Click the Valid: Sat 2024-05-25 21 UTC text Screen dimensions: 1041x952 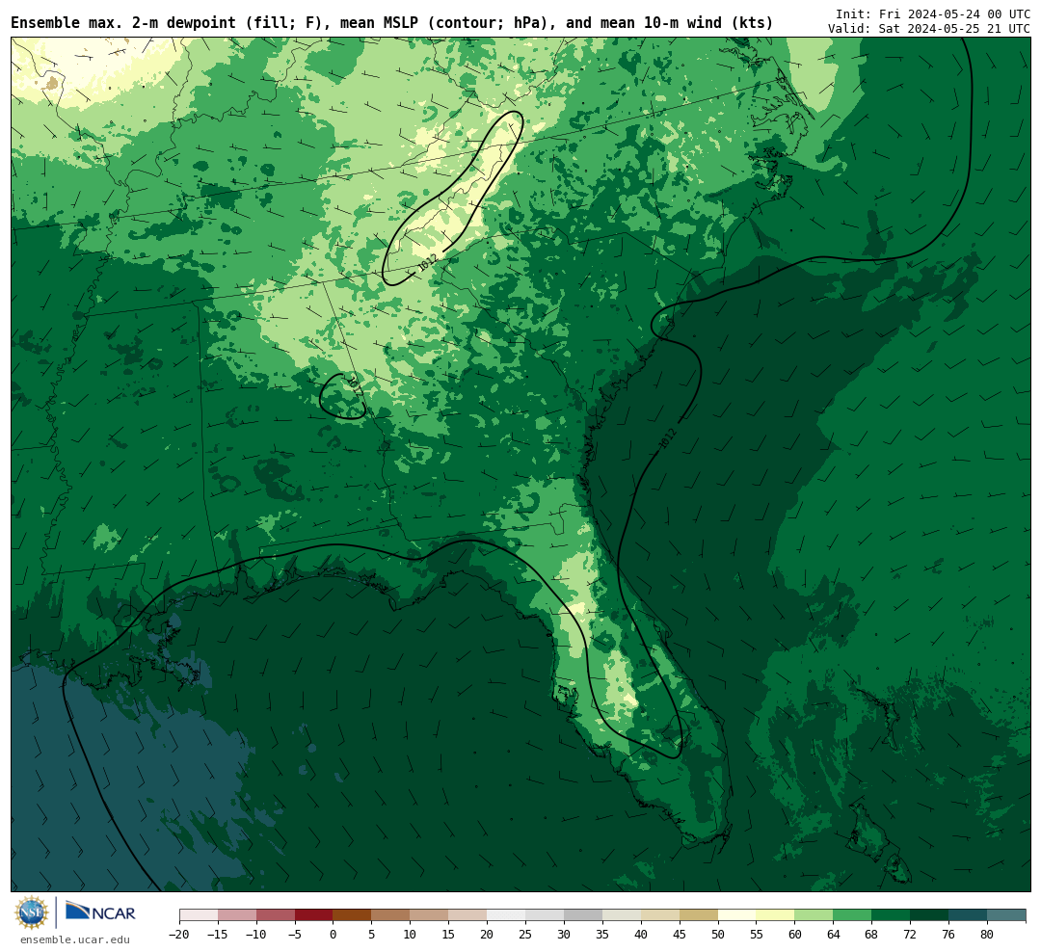pyautogui.click(x=929, y=29)
